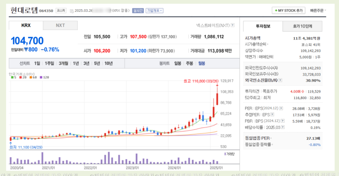Select the 1주일 line chart
The image size is (339, 176).
pyautogui.click(x=49, y=64)
